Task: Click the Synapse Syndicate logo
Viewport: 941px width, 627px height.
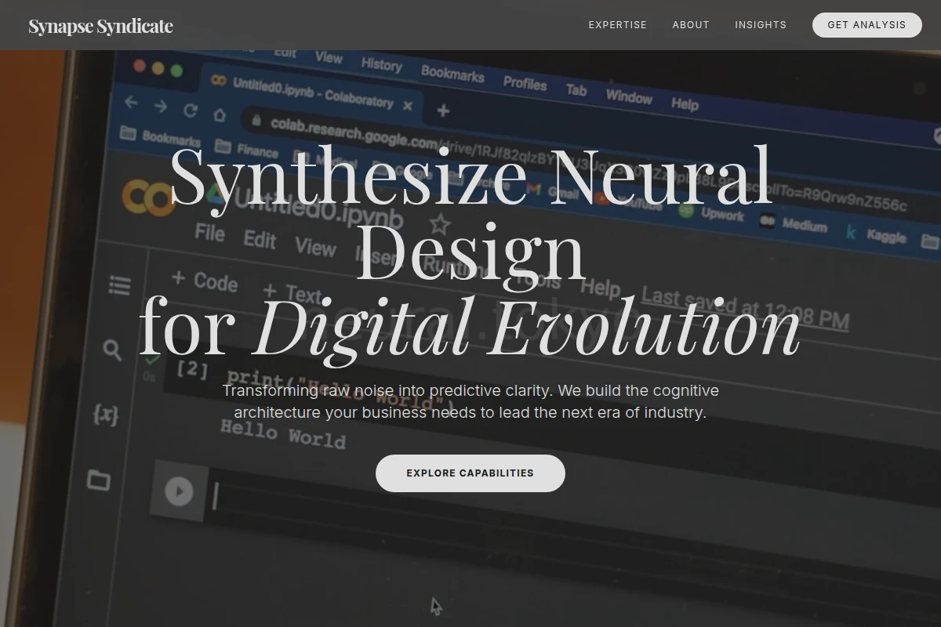Action: 100,26
